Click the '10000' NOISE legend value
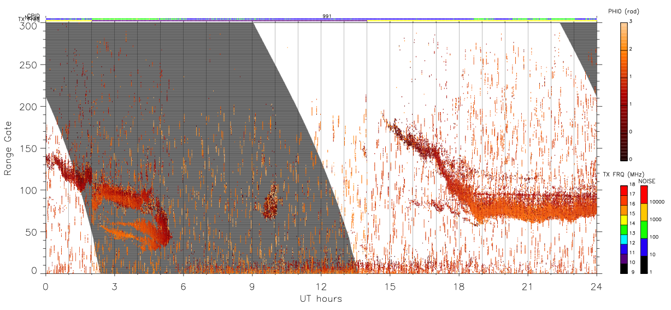This screenshot has width=671, height=310. click(656, 203)
